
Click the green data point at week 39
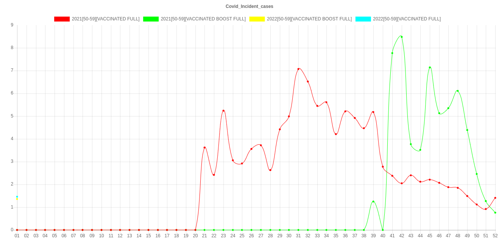(373, 202)
